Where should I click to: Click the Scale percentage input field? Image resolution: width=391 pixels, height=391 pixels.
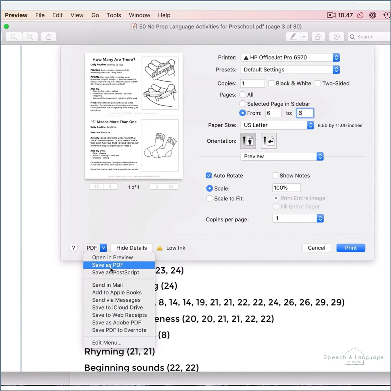pyautogui.click(x=286, y=188)
